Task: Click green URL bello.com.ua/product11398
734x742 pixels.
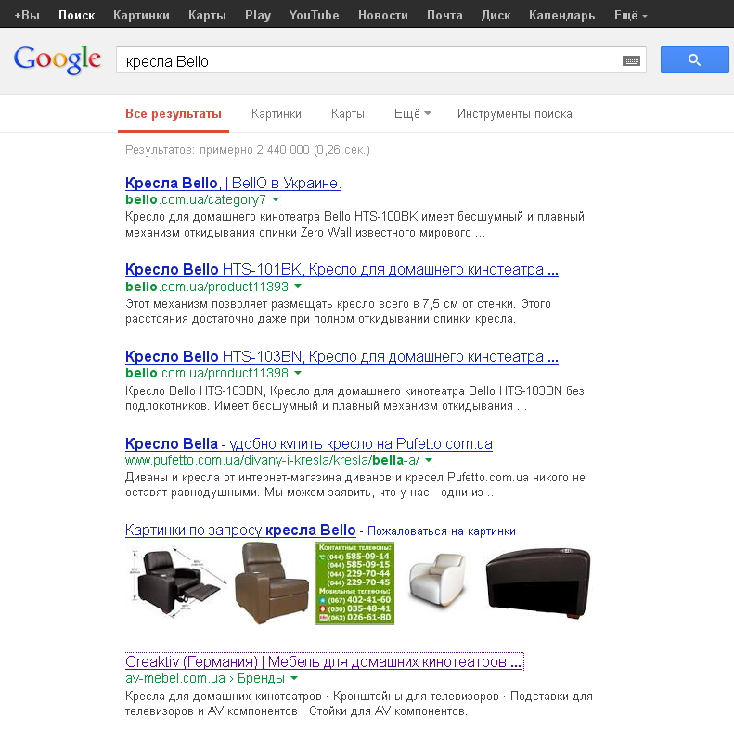Action: click(x=207, y=373)
